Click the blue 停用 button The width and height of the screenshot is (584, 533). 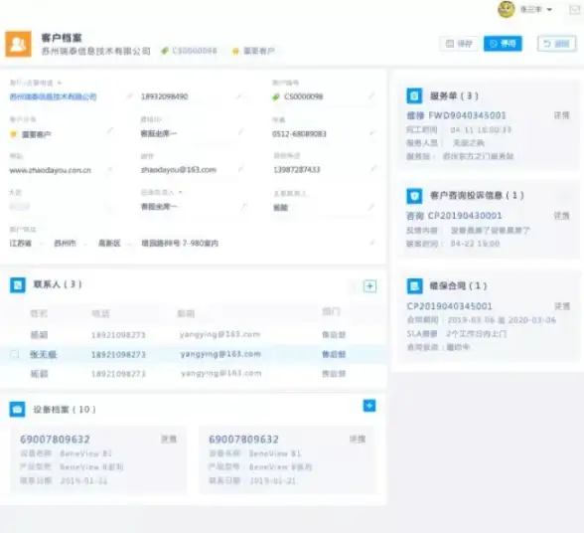coord(503,44)
